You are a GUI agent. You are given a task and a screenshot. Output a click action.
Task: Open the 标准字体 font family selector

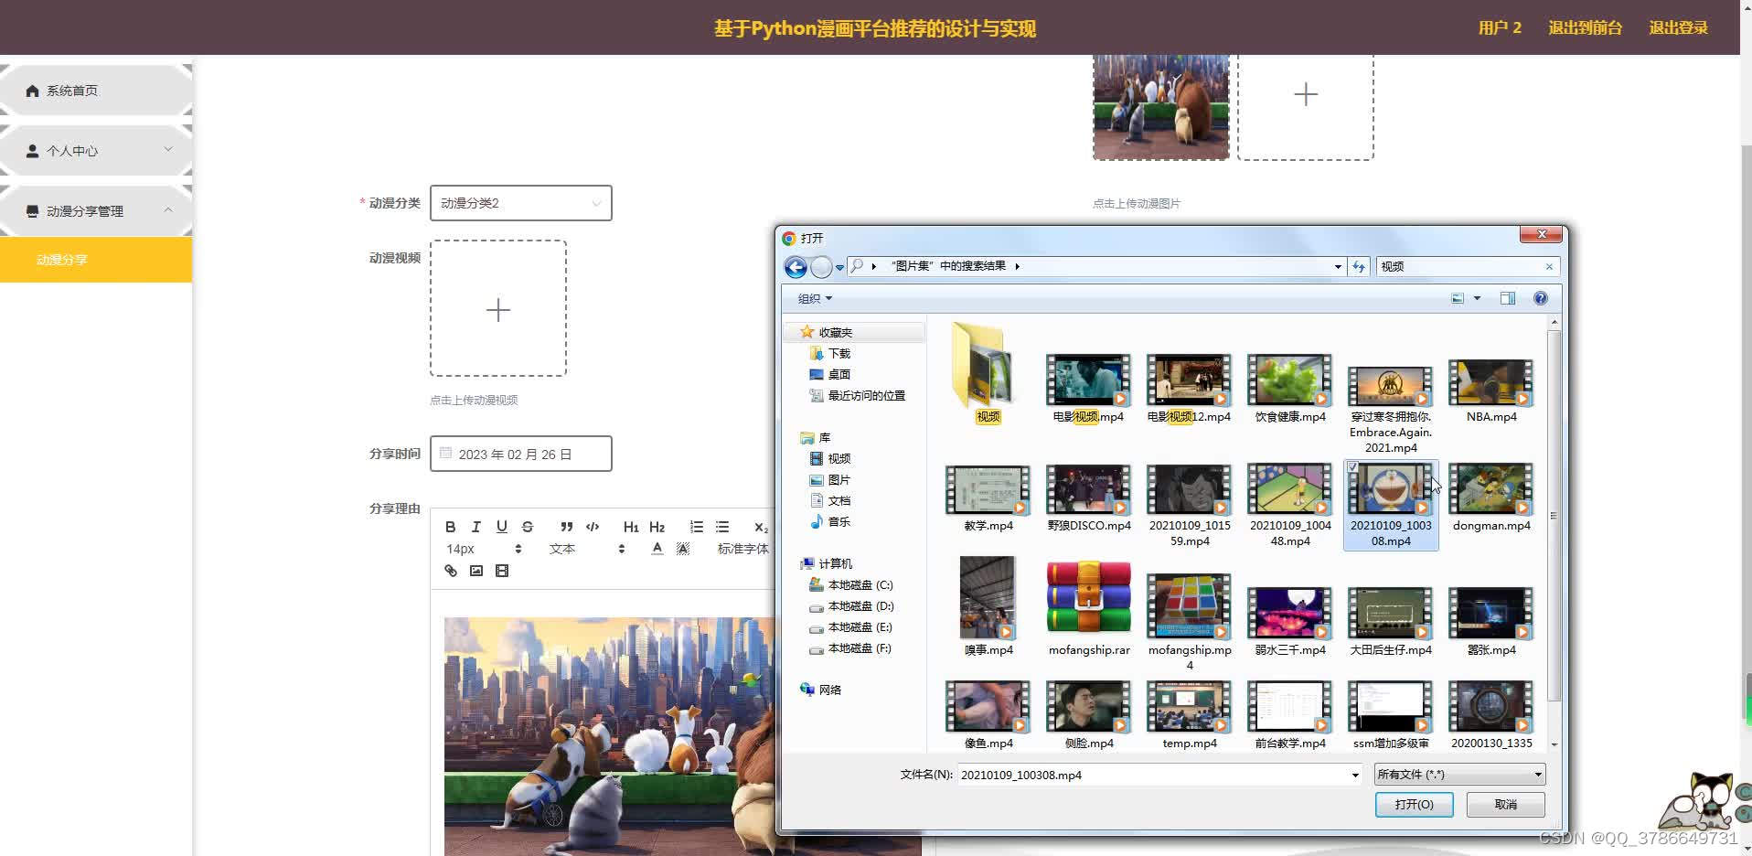pos(742,549)
